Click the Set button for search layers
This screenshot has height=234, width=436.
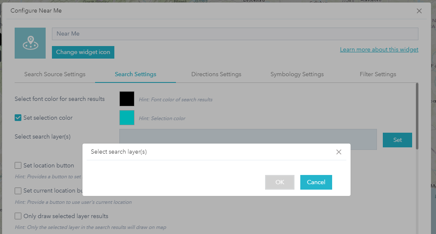397,140
